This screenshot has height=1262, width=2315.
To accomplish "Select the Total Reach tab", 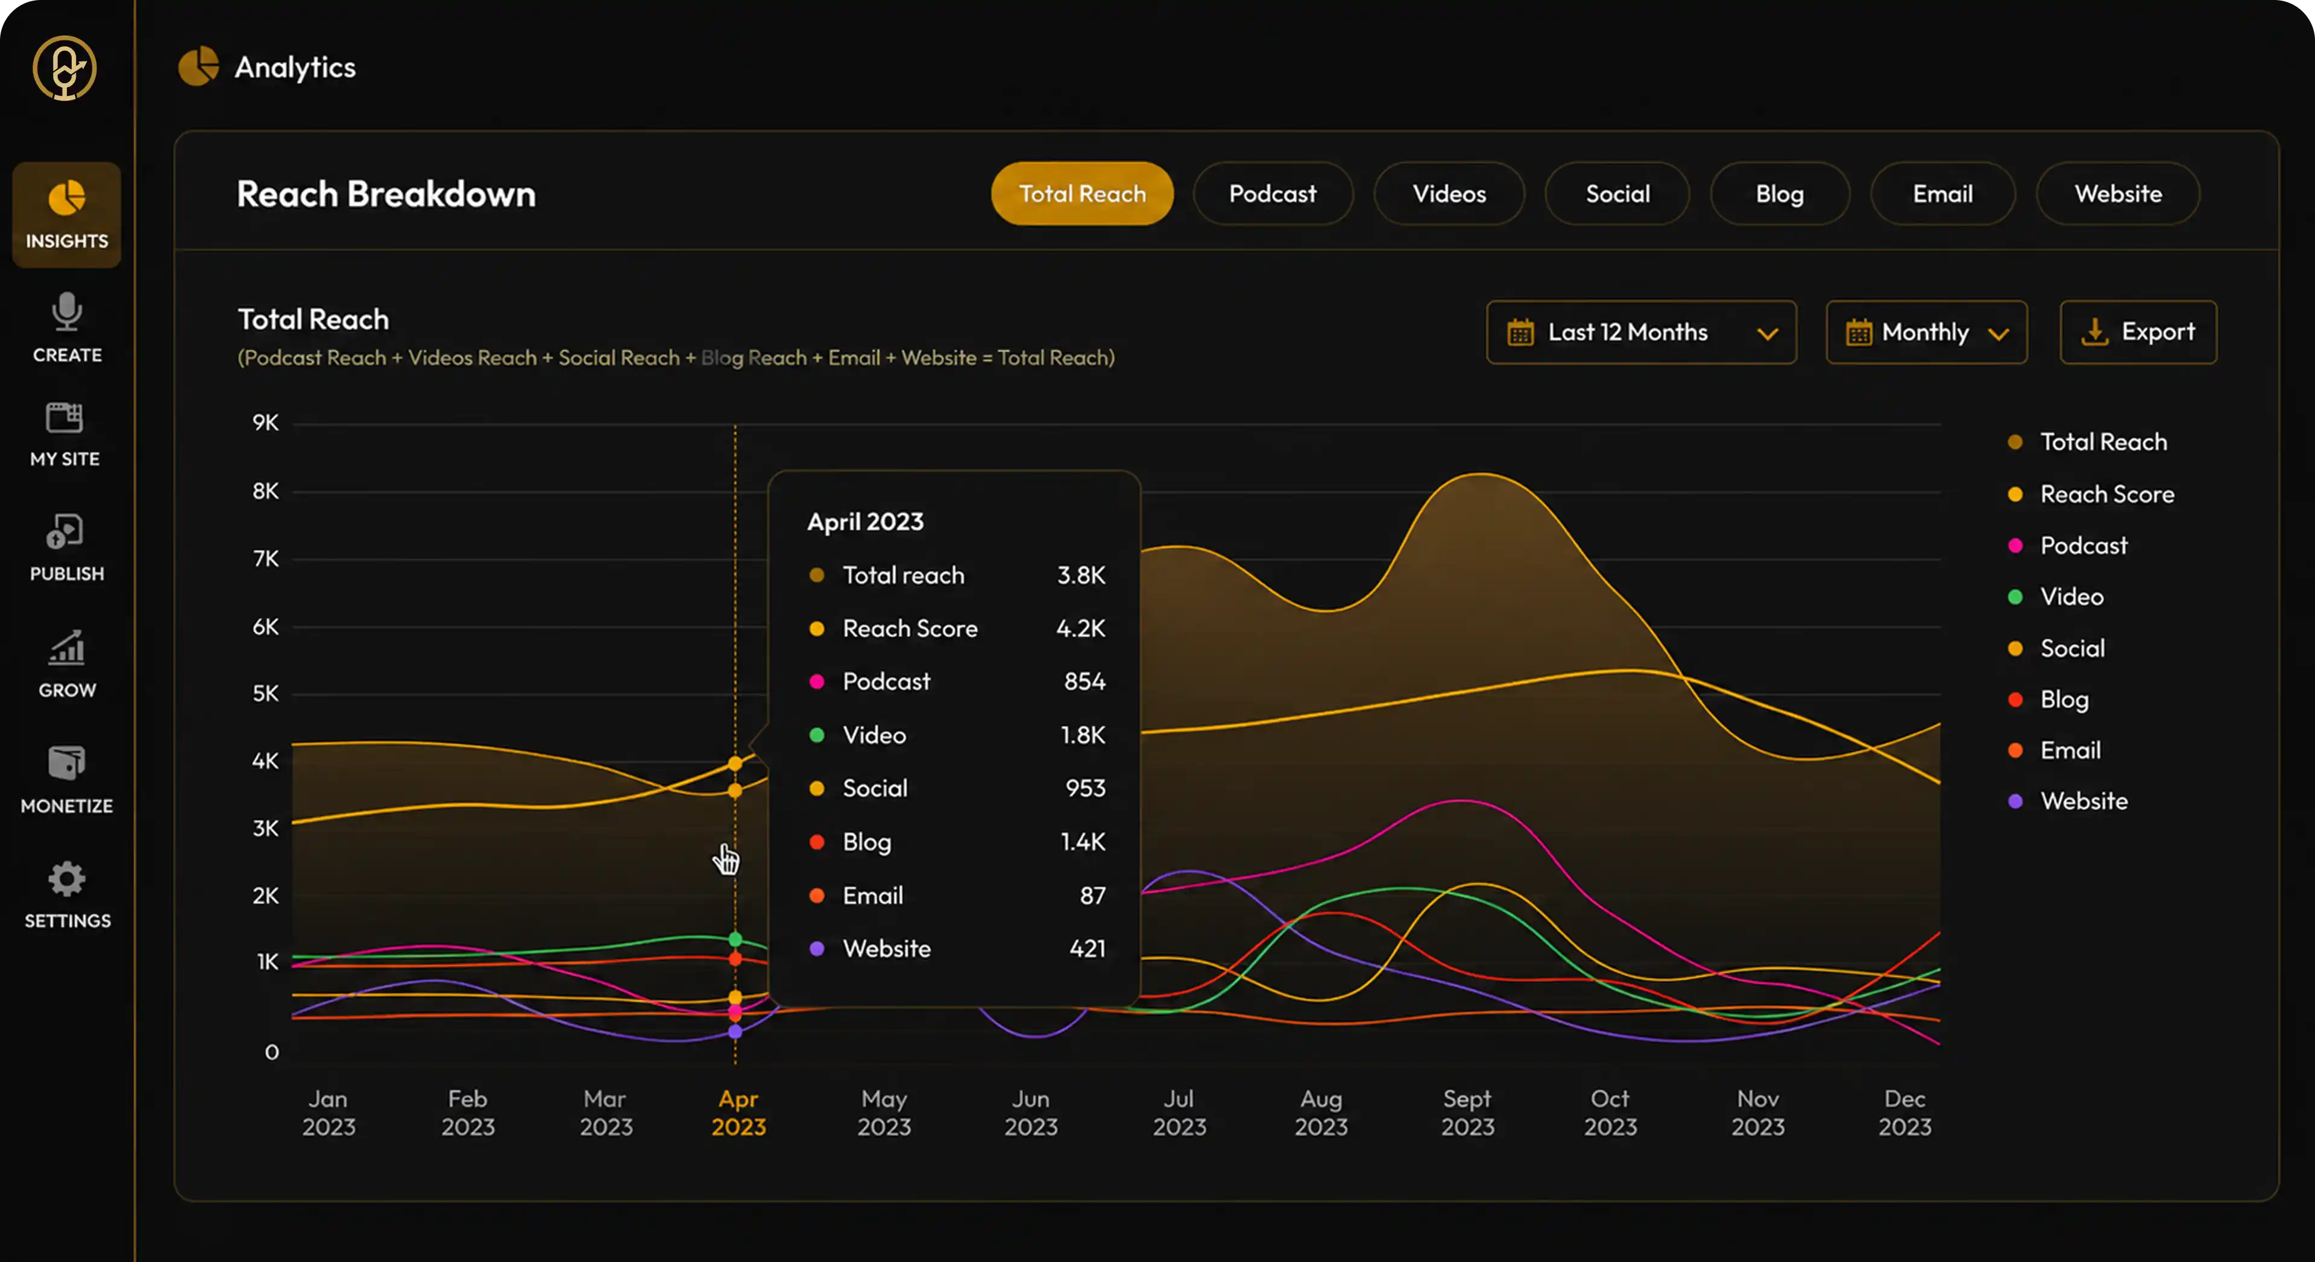I will click(1082, 193).
